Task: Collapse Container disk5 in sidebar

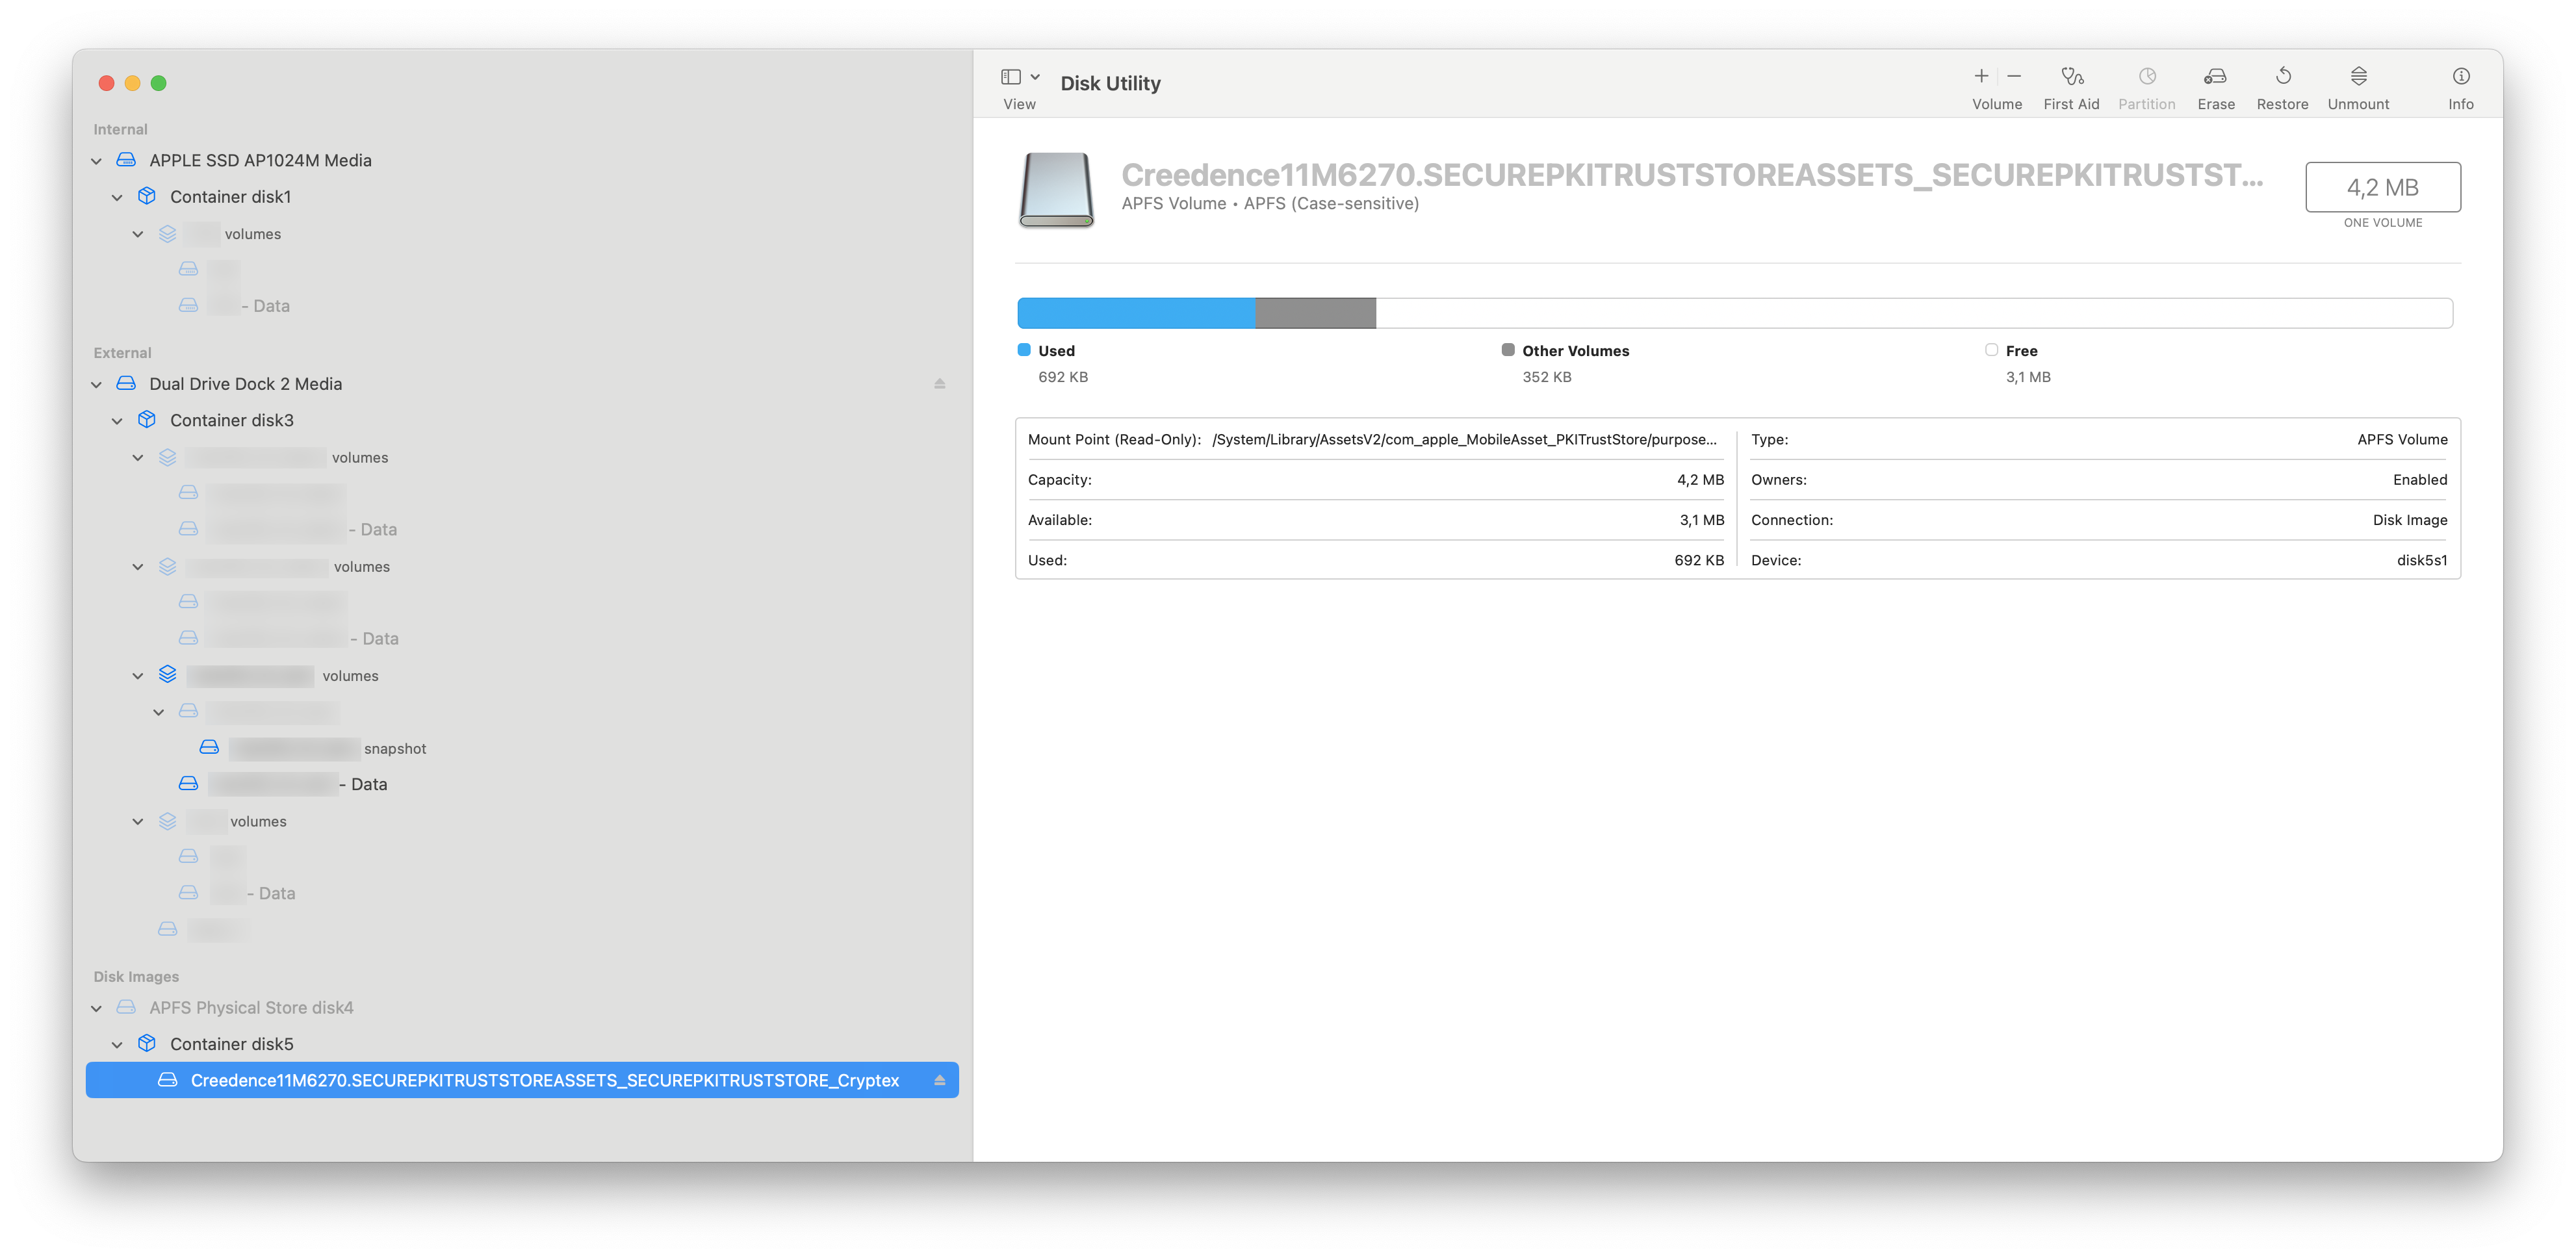Action: tap(117, 1045)
